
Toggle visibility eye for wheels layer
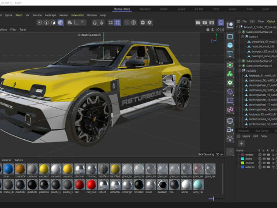coord(264,155)
